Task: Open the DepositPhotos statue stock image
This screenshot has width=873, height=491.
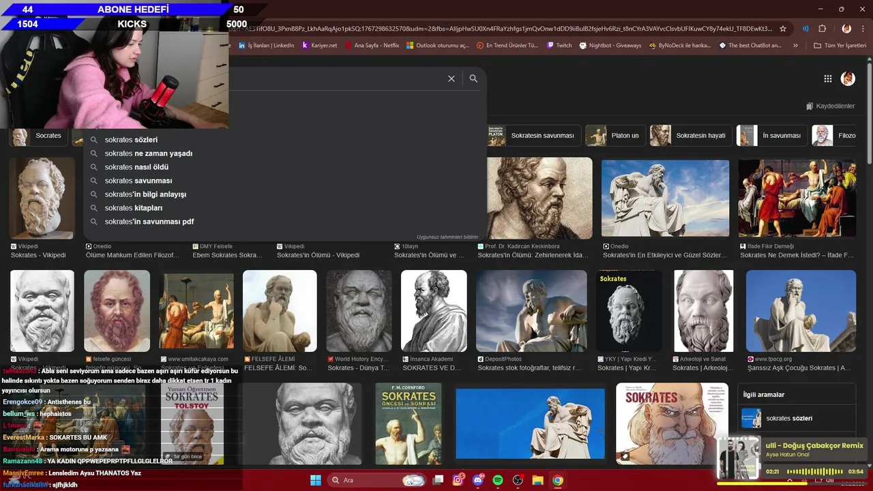Action: [x=531, y=311]
